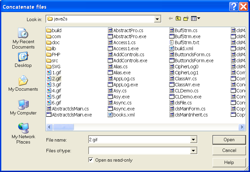250x172 pixels.
Task: Click the horizontal scrollbar thumb
Action: point(63,127)
